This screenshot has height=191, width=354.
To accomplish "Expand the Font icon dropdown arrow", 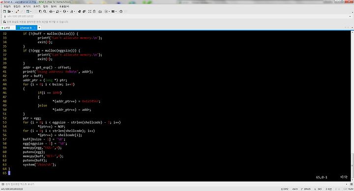I will 74,11.
